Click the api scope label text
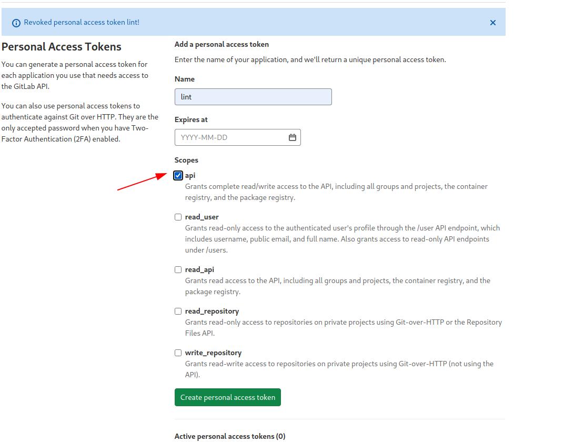The image size is (564, 442). 190,175
